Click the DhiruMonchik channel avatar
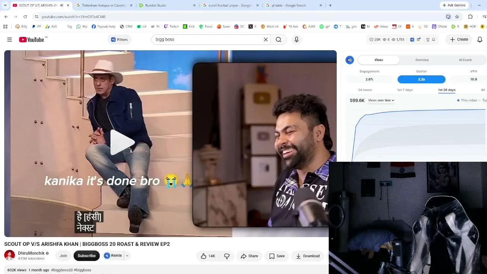 coord(10,255)
